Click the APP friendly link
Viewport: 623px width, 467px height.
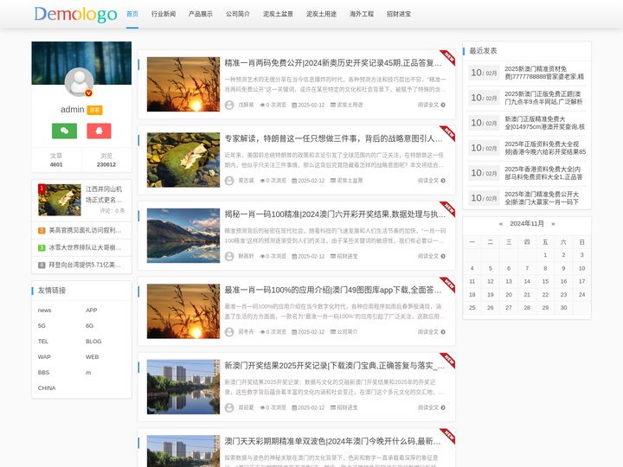coord(92,310)
